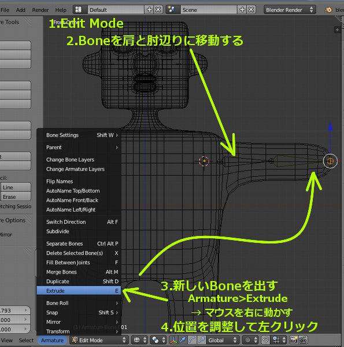Click the plus expand corner of viewport
This screenshot has width=344, height=347.
(x=337, y=29)
